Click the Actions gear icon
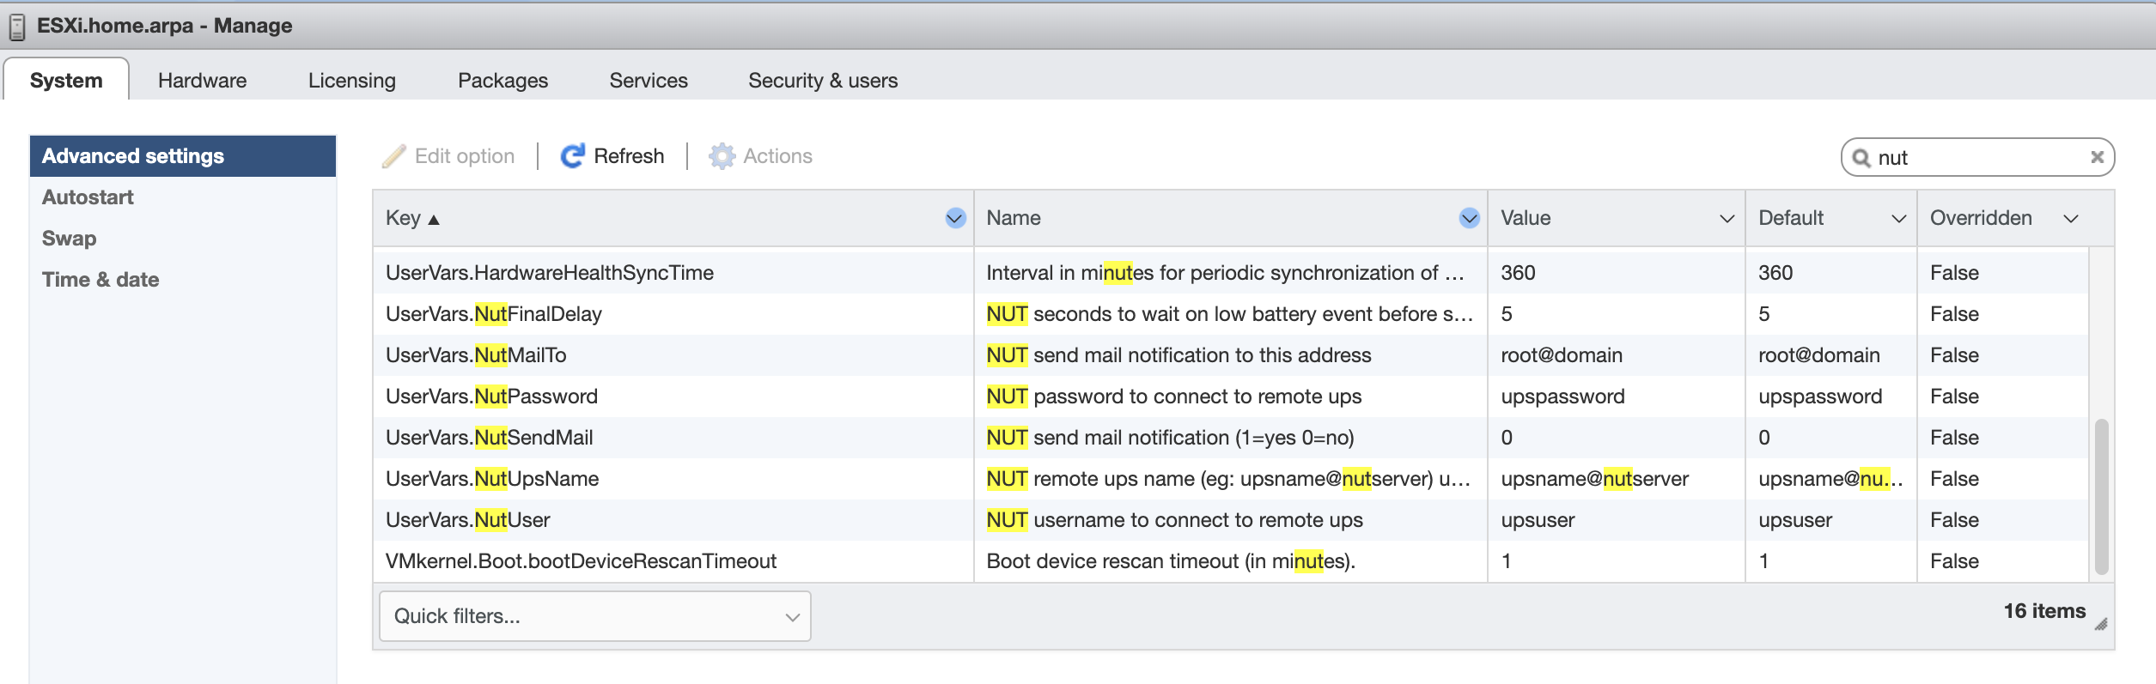Viewport: 2156px width, 684px height. tap(722, 156)
